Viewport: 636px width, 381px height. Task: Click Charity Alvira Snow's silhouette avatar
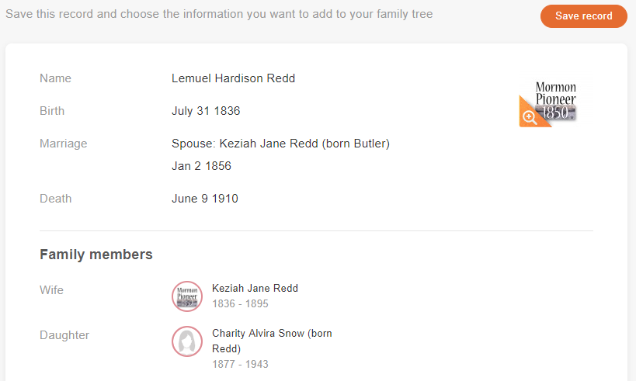(x=186, y=341)
